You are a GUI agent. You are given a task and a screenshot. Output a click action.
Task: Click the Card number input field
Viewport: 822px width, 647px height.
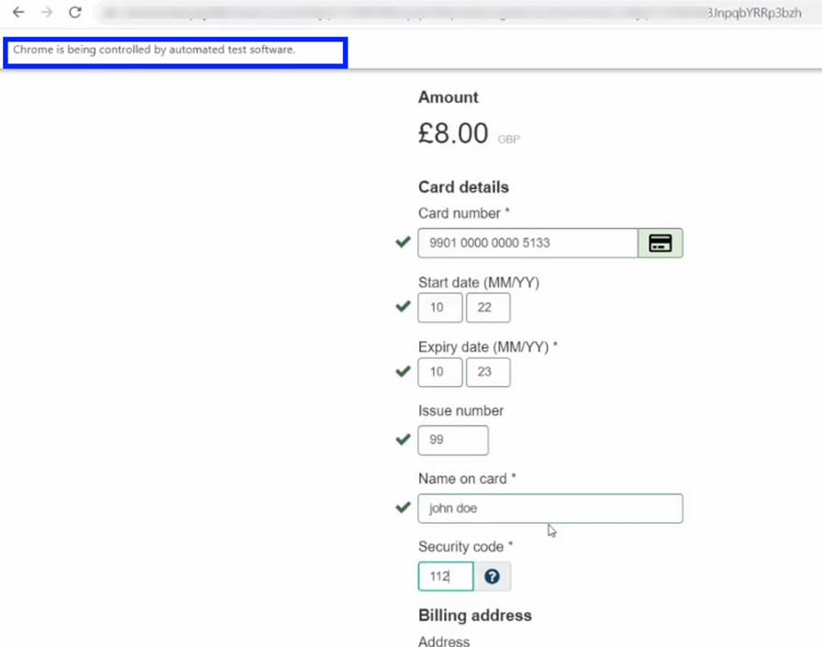coord(528,243)
